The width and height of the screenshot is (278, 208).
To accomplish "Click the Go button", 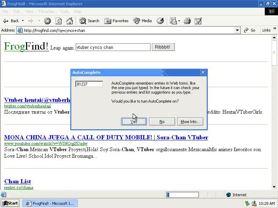I will [250, 30].
